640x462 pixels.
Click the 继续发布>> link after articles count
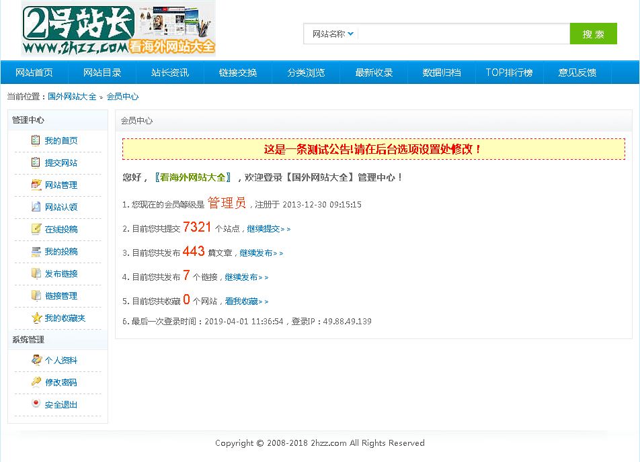point(262,252)
